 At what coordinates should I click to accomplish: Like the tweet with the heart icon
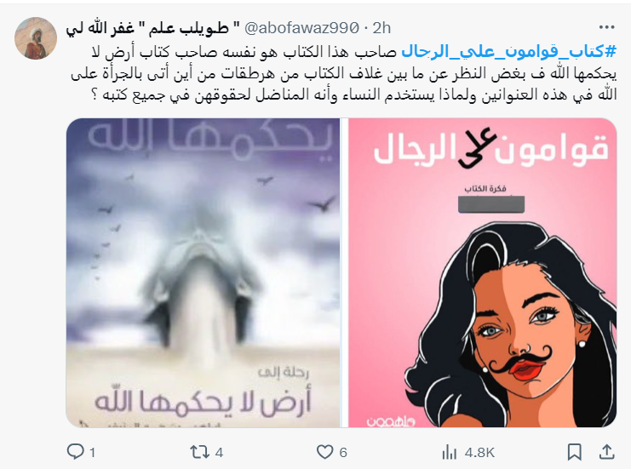[324, 452]
